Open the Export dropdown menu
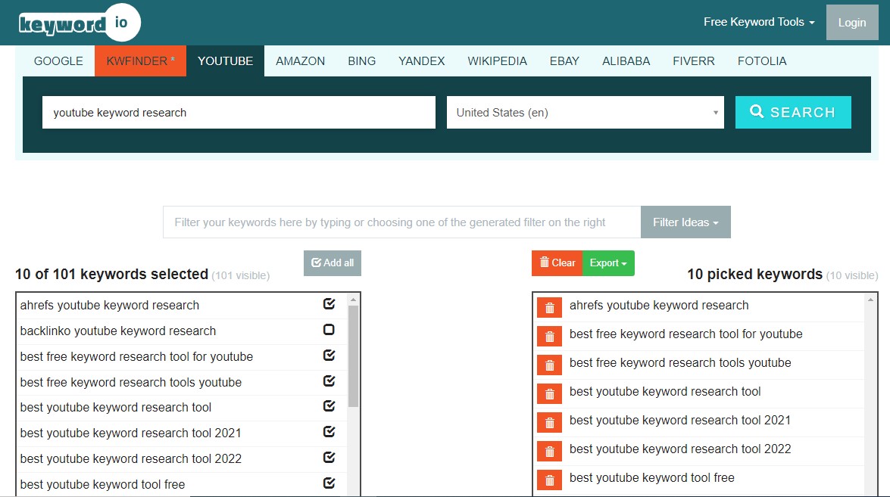The width and height of the screenshot is (890, 497). tap(608, 263)
